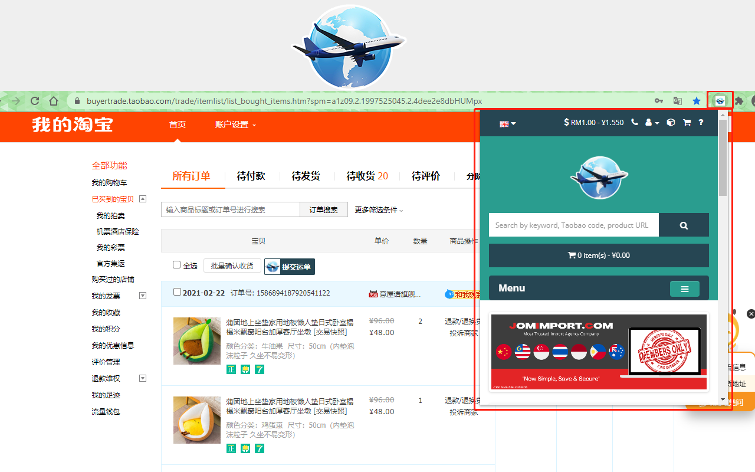Open the parcel box icon in popup
This screenshot has width=755, height=472.
pos(671,123)
